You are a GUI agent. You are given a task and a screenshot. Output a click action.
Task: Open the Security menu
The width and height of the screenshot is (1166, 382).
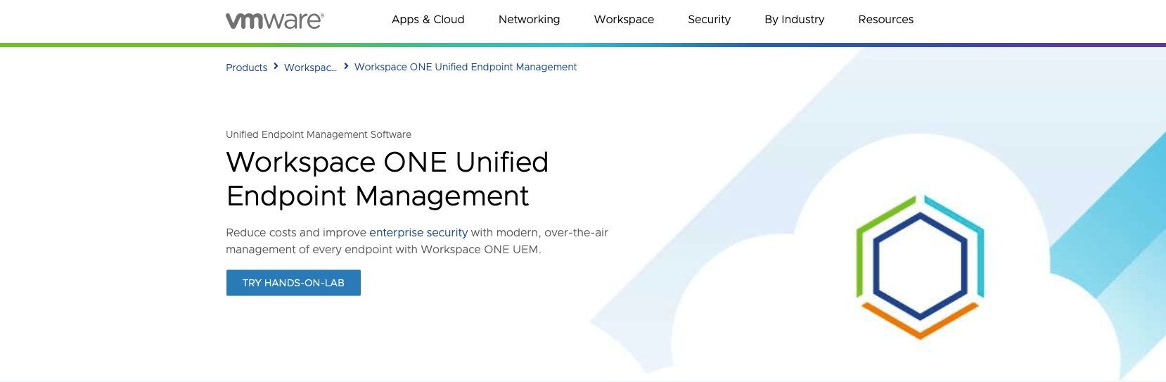click(x=709, y=20)
